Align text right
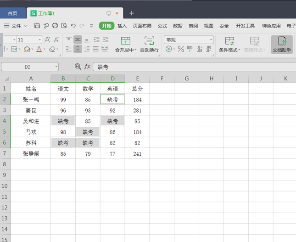Viewport: 296px width, 242px height. tap(87, 49)
